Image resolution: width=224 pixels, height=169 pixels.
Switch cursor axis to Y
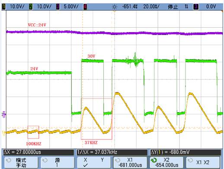pyautogui.click(x=102, y=160)
